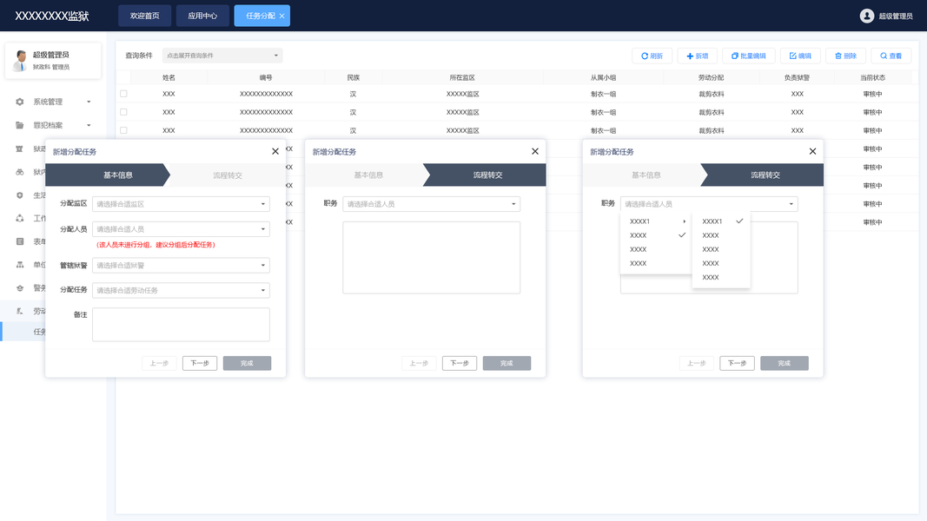Choose the checked XXXX1 submenu item

721,221
